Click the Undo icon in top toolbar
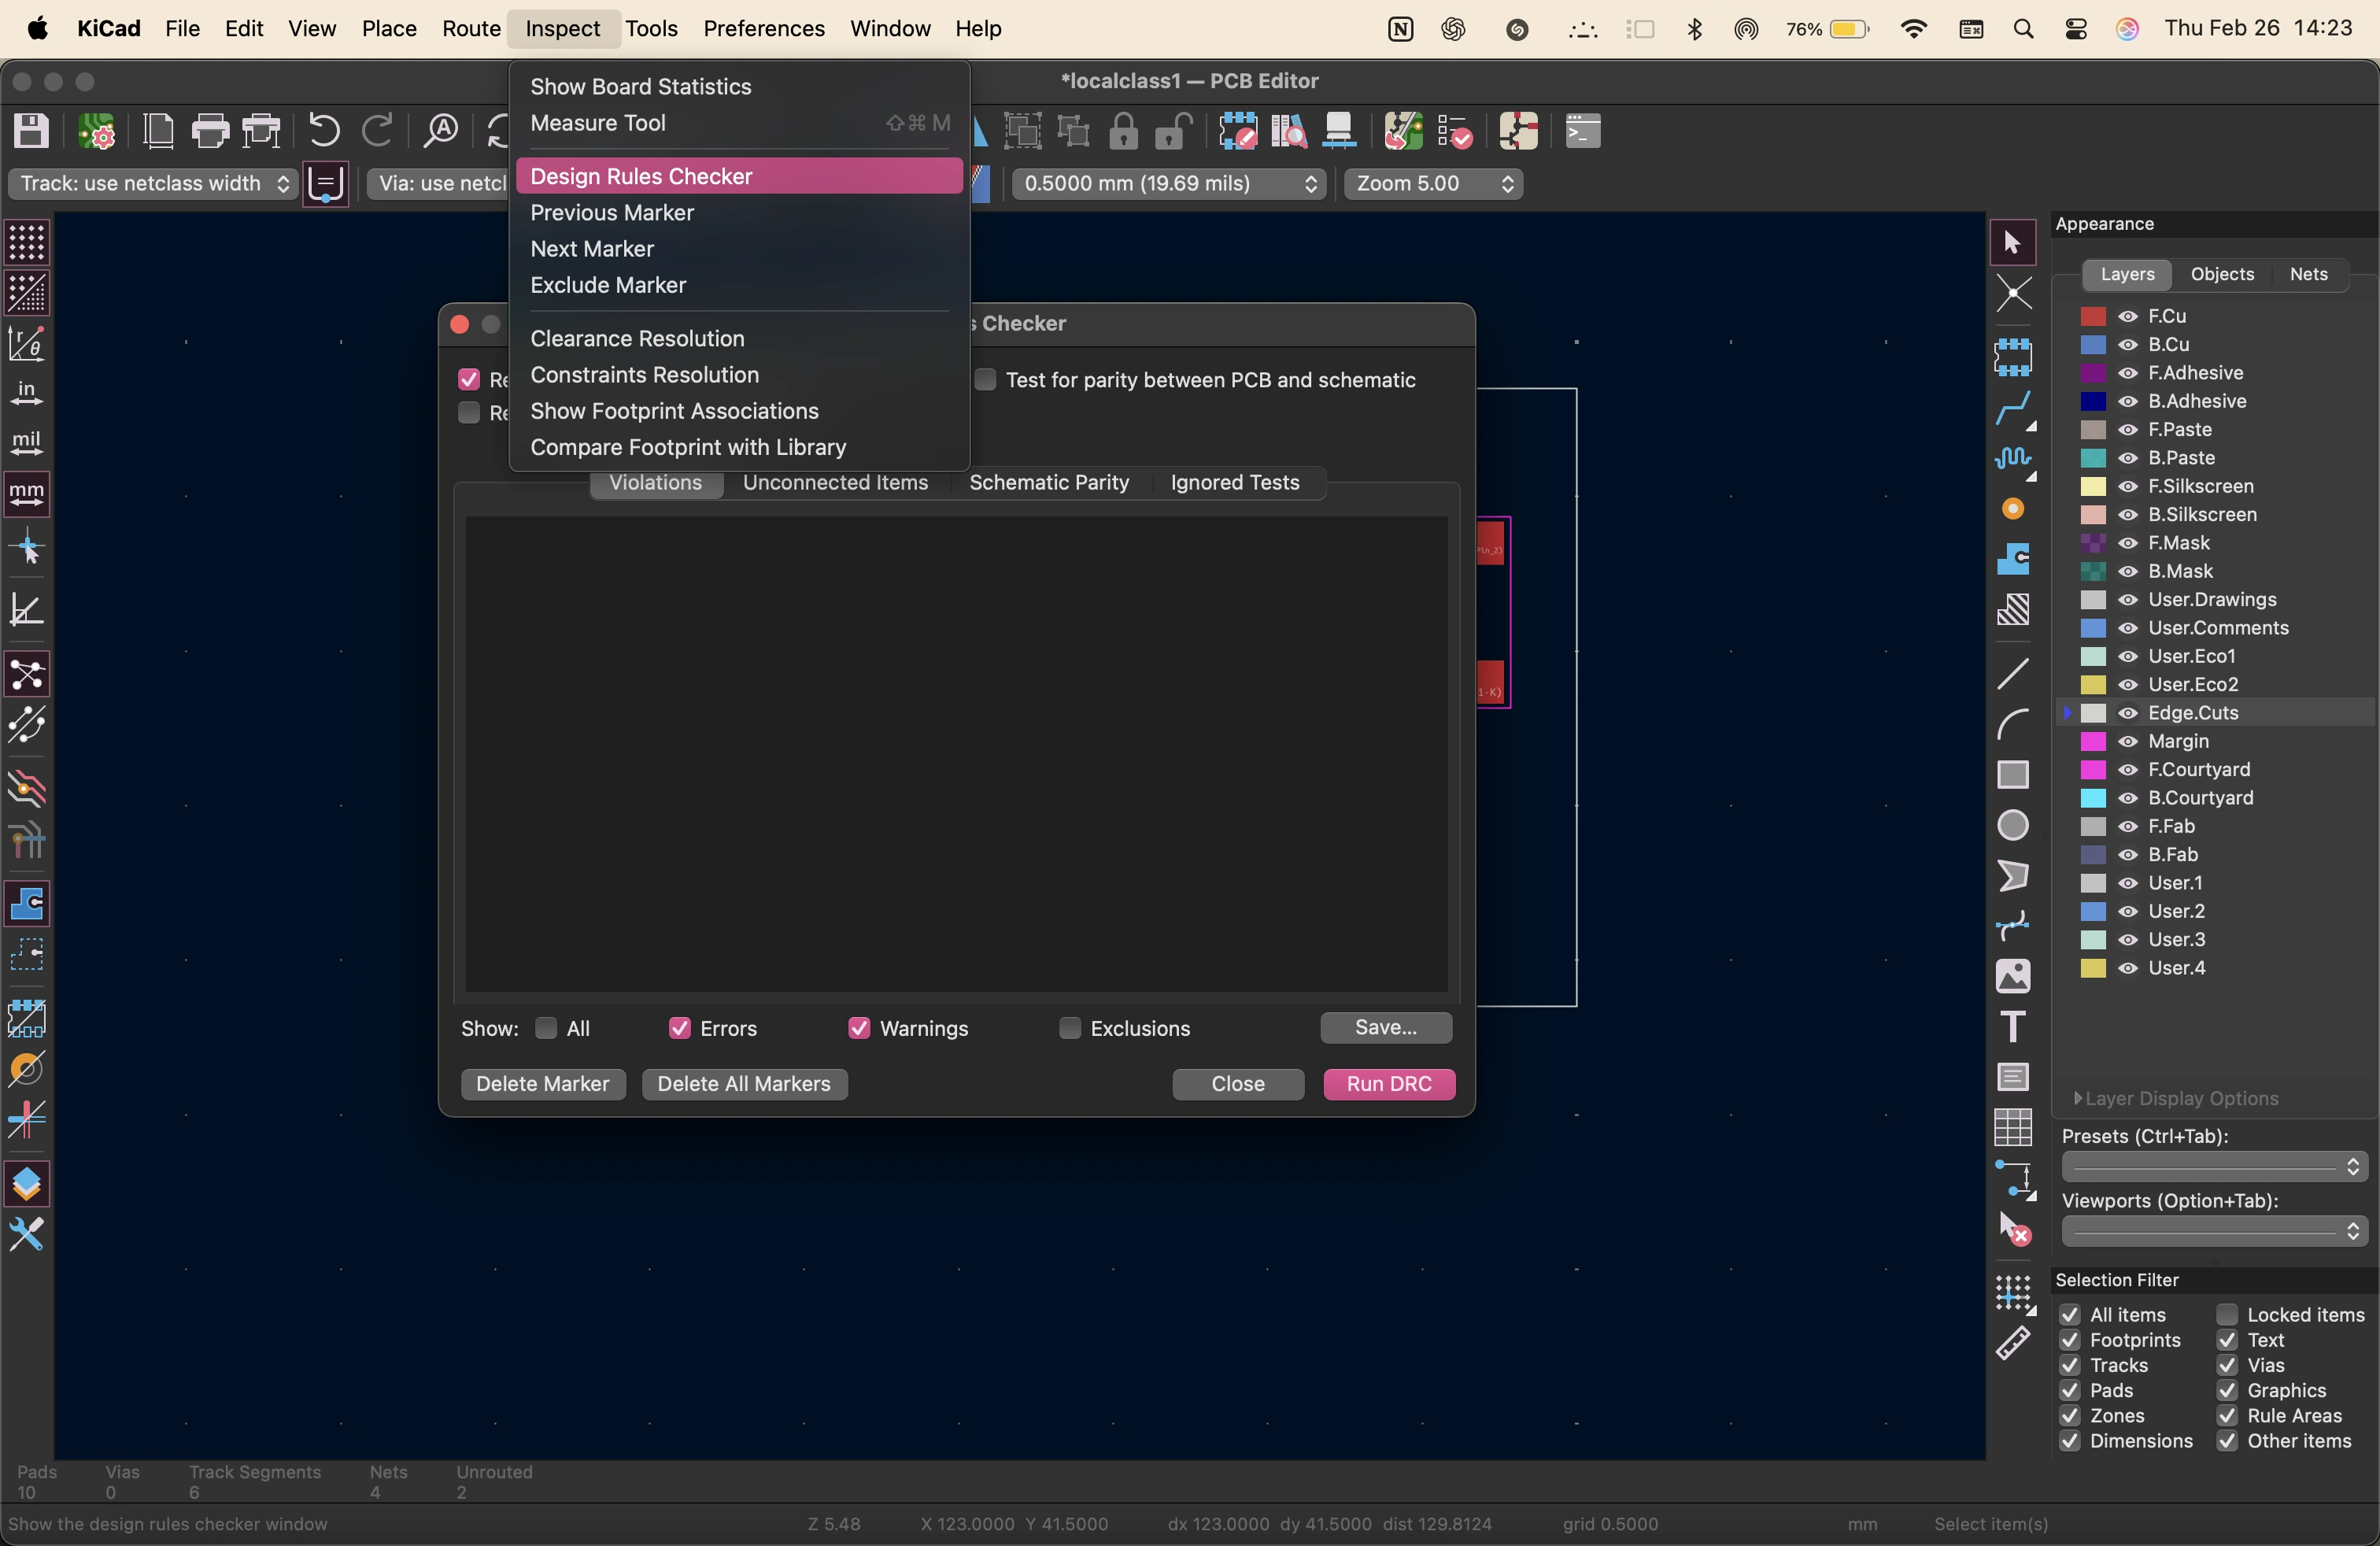 tap(324, 131)
